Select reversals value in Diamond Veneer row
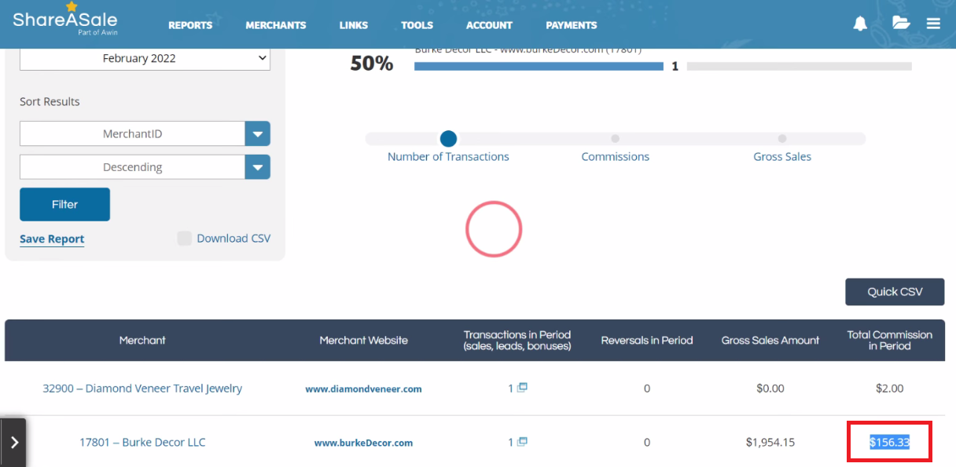Image resolution: width=956 pixels, height=467 pixels. (647, 389)
